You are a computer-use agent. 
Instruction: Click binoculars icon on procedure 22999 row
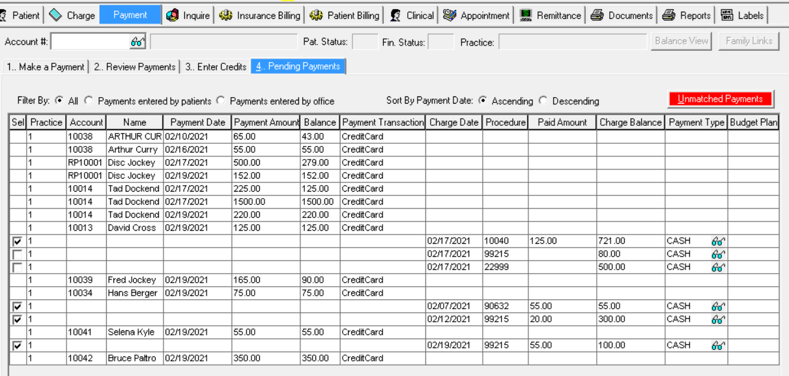[717, 267]
